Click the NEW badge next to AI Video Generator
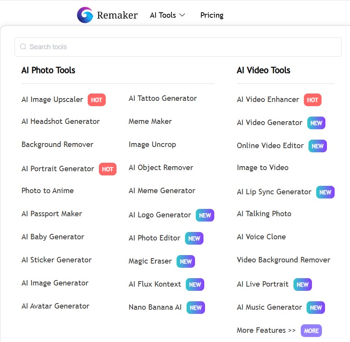 pyautogui.click(x=316, y=123)
